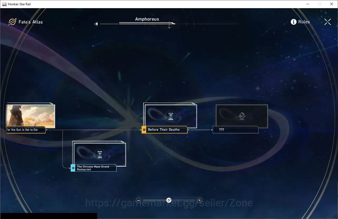Viewport: 338px width, 219px height.
Task: Click the Fate's Atlas logo icon
Action: click(x=12, y=22)
